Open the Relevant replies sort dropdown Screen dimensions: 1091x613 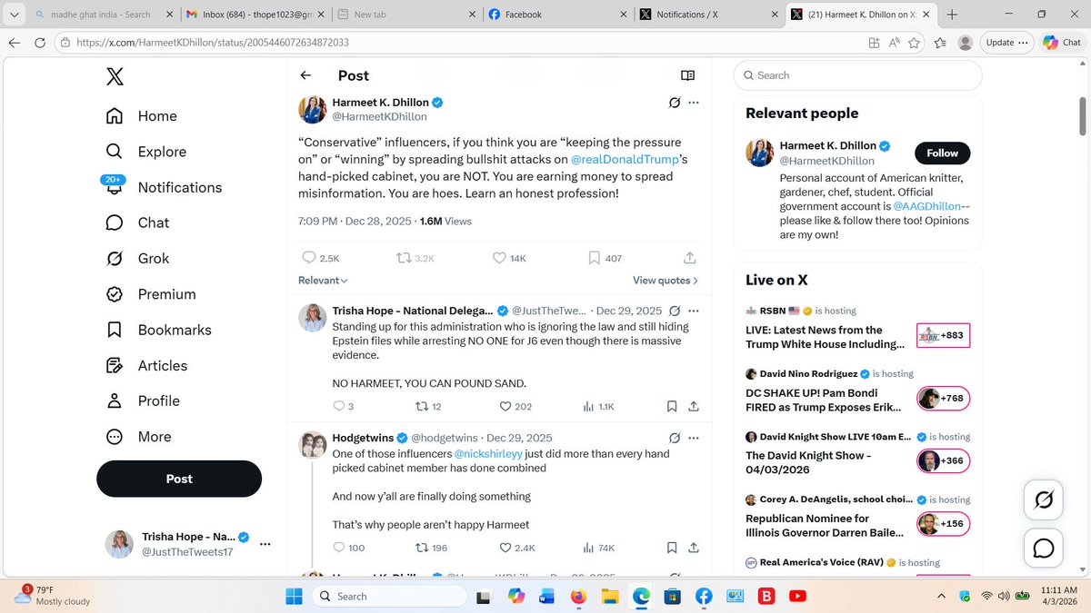pos(322,280)
